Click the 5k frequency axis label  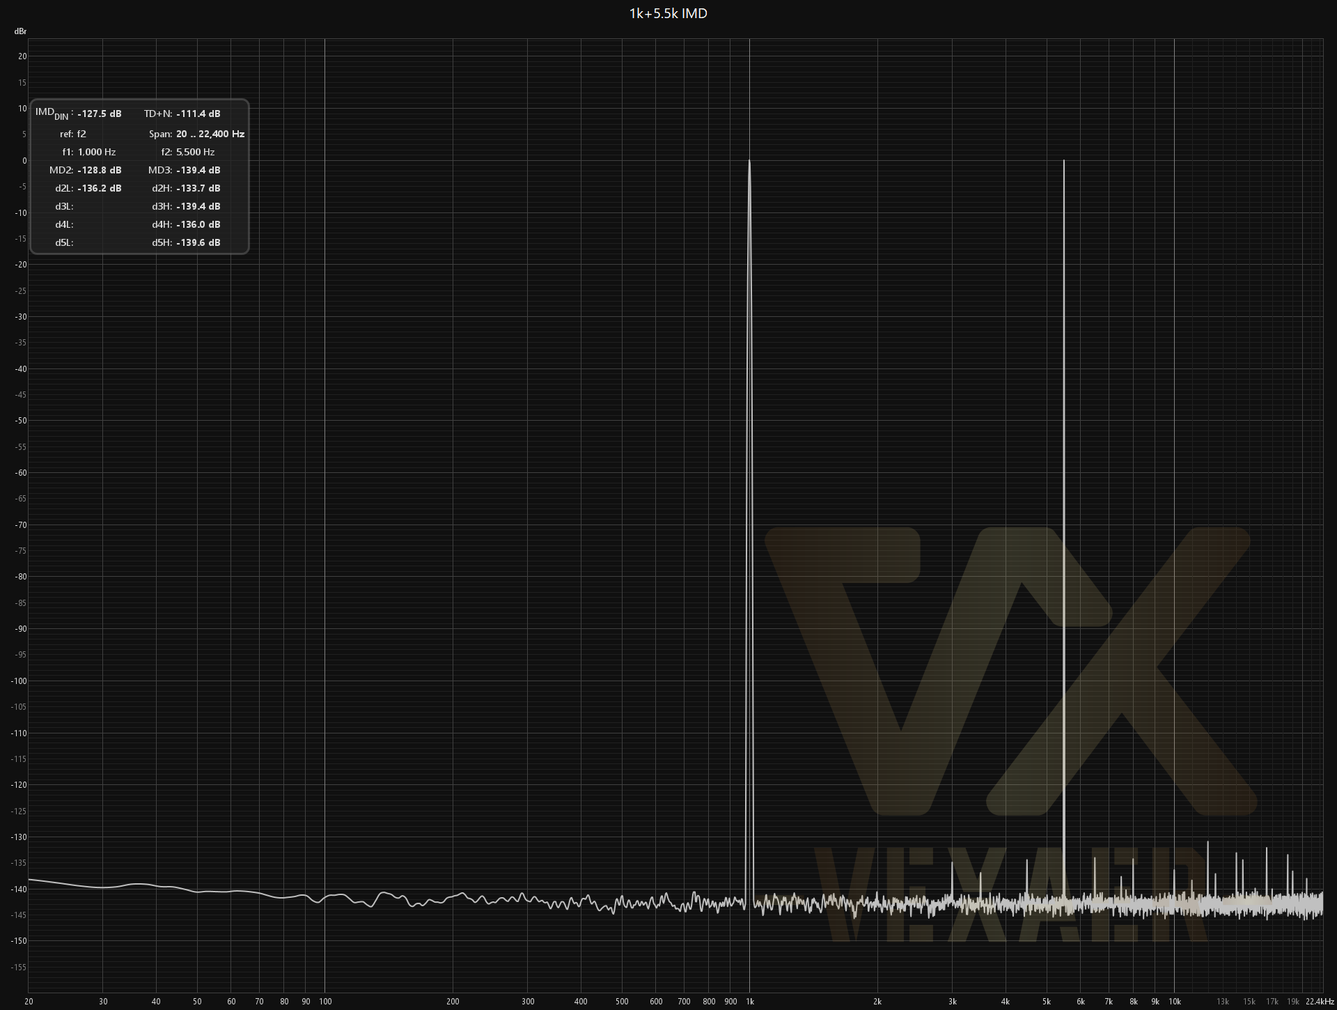coord(1047,1002)
